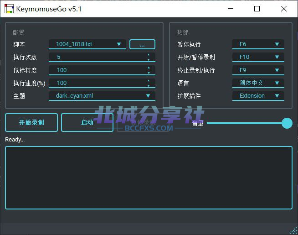Click the 终止录制/执行 hotkey label
Image resolution: width=298 pixels, height=235 pixels.
(x=196, y=70)
